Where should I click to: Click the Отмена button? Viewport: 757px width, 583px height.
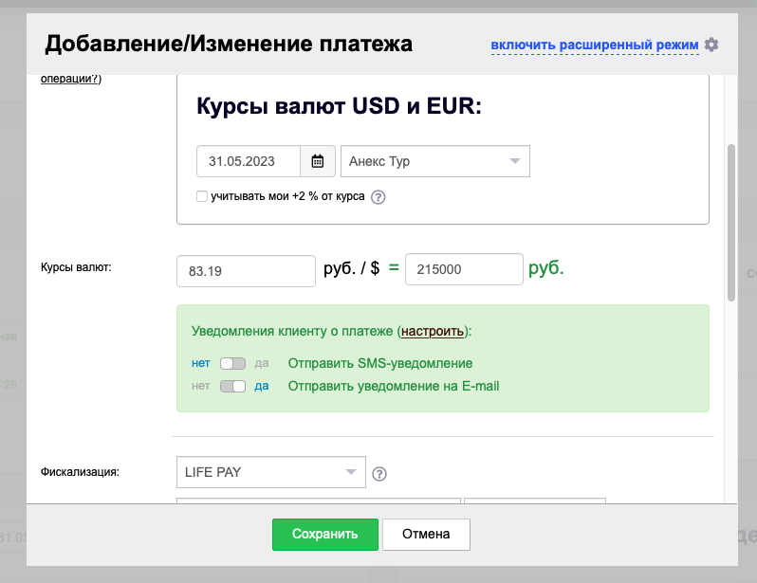[426, 535]
